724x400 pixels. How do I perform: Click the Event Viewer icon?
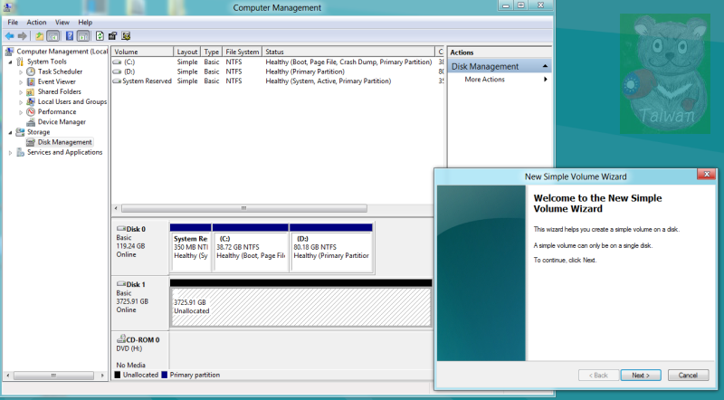click(31, 81)
